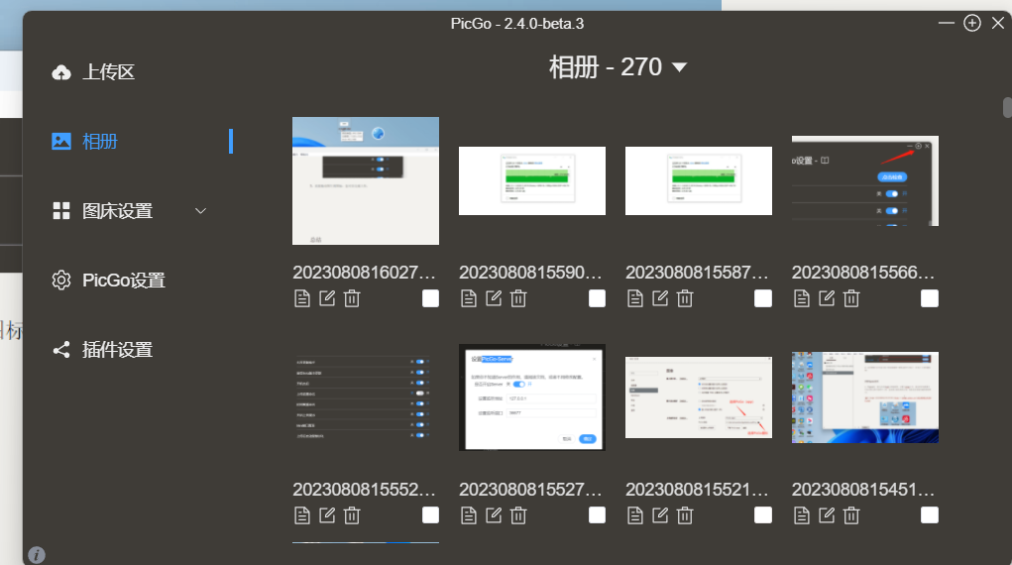Delete icon for image 2023080815527

coord(518,515)
